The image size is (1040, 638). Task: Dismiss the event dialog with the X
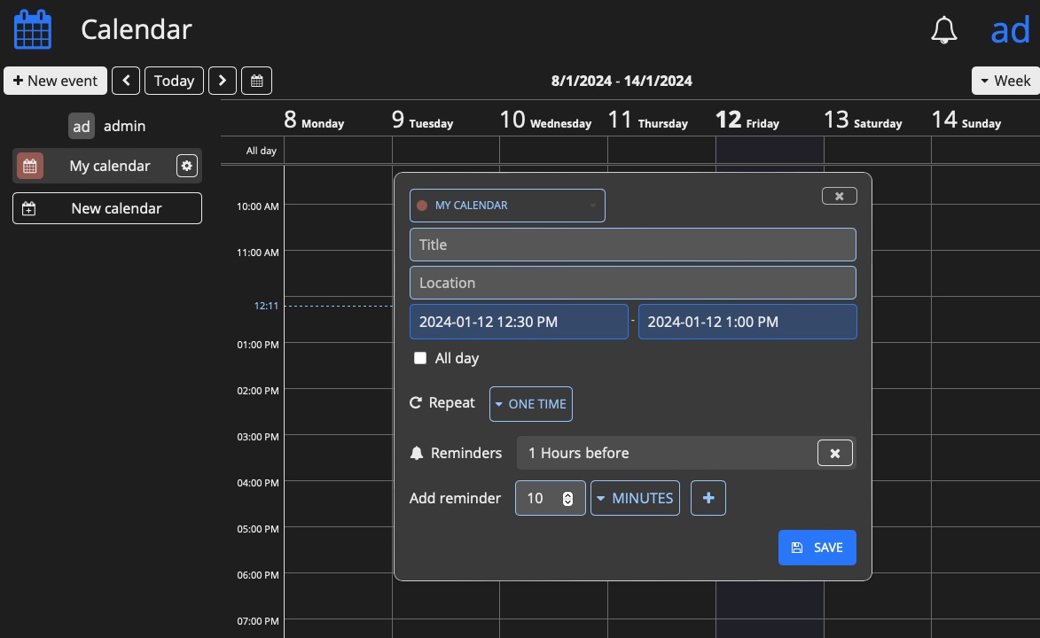[x=839, y=195]
